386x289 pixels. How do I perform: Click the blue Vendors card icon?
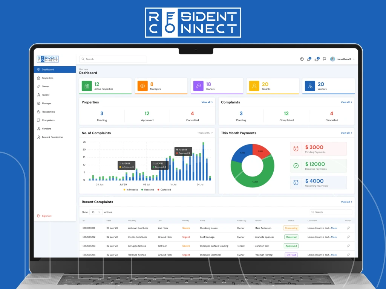[309, 86]
